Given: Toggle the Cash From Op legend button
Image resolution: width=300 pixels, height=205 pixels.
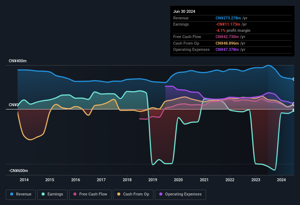Looking at the screenshot, I should click(133, 194).
